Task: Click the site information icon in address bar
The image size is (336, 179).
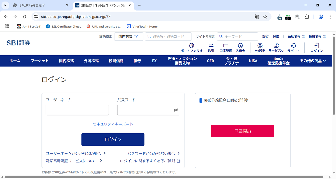Action: [36, 17]
